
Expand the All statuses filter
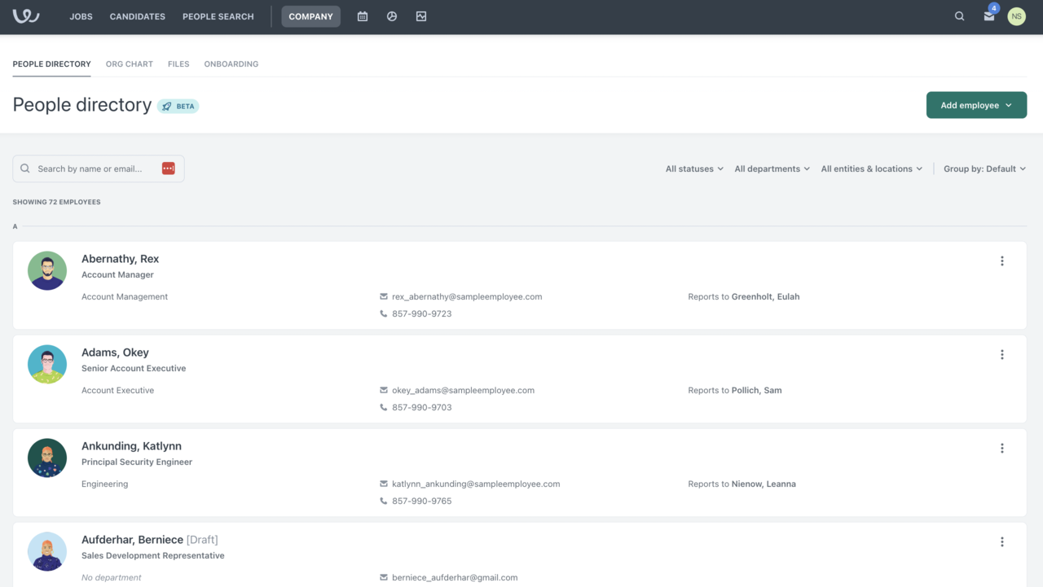[694, 169]
